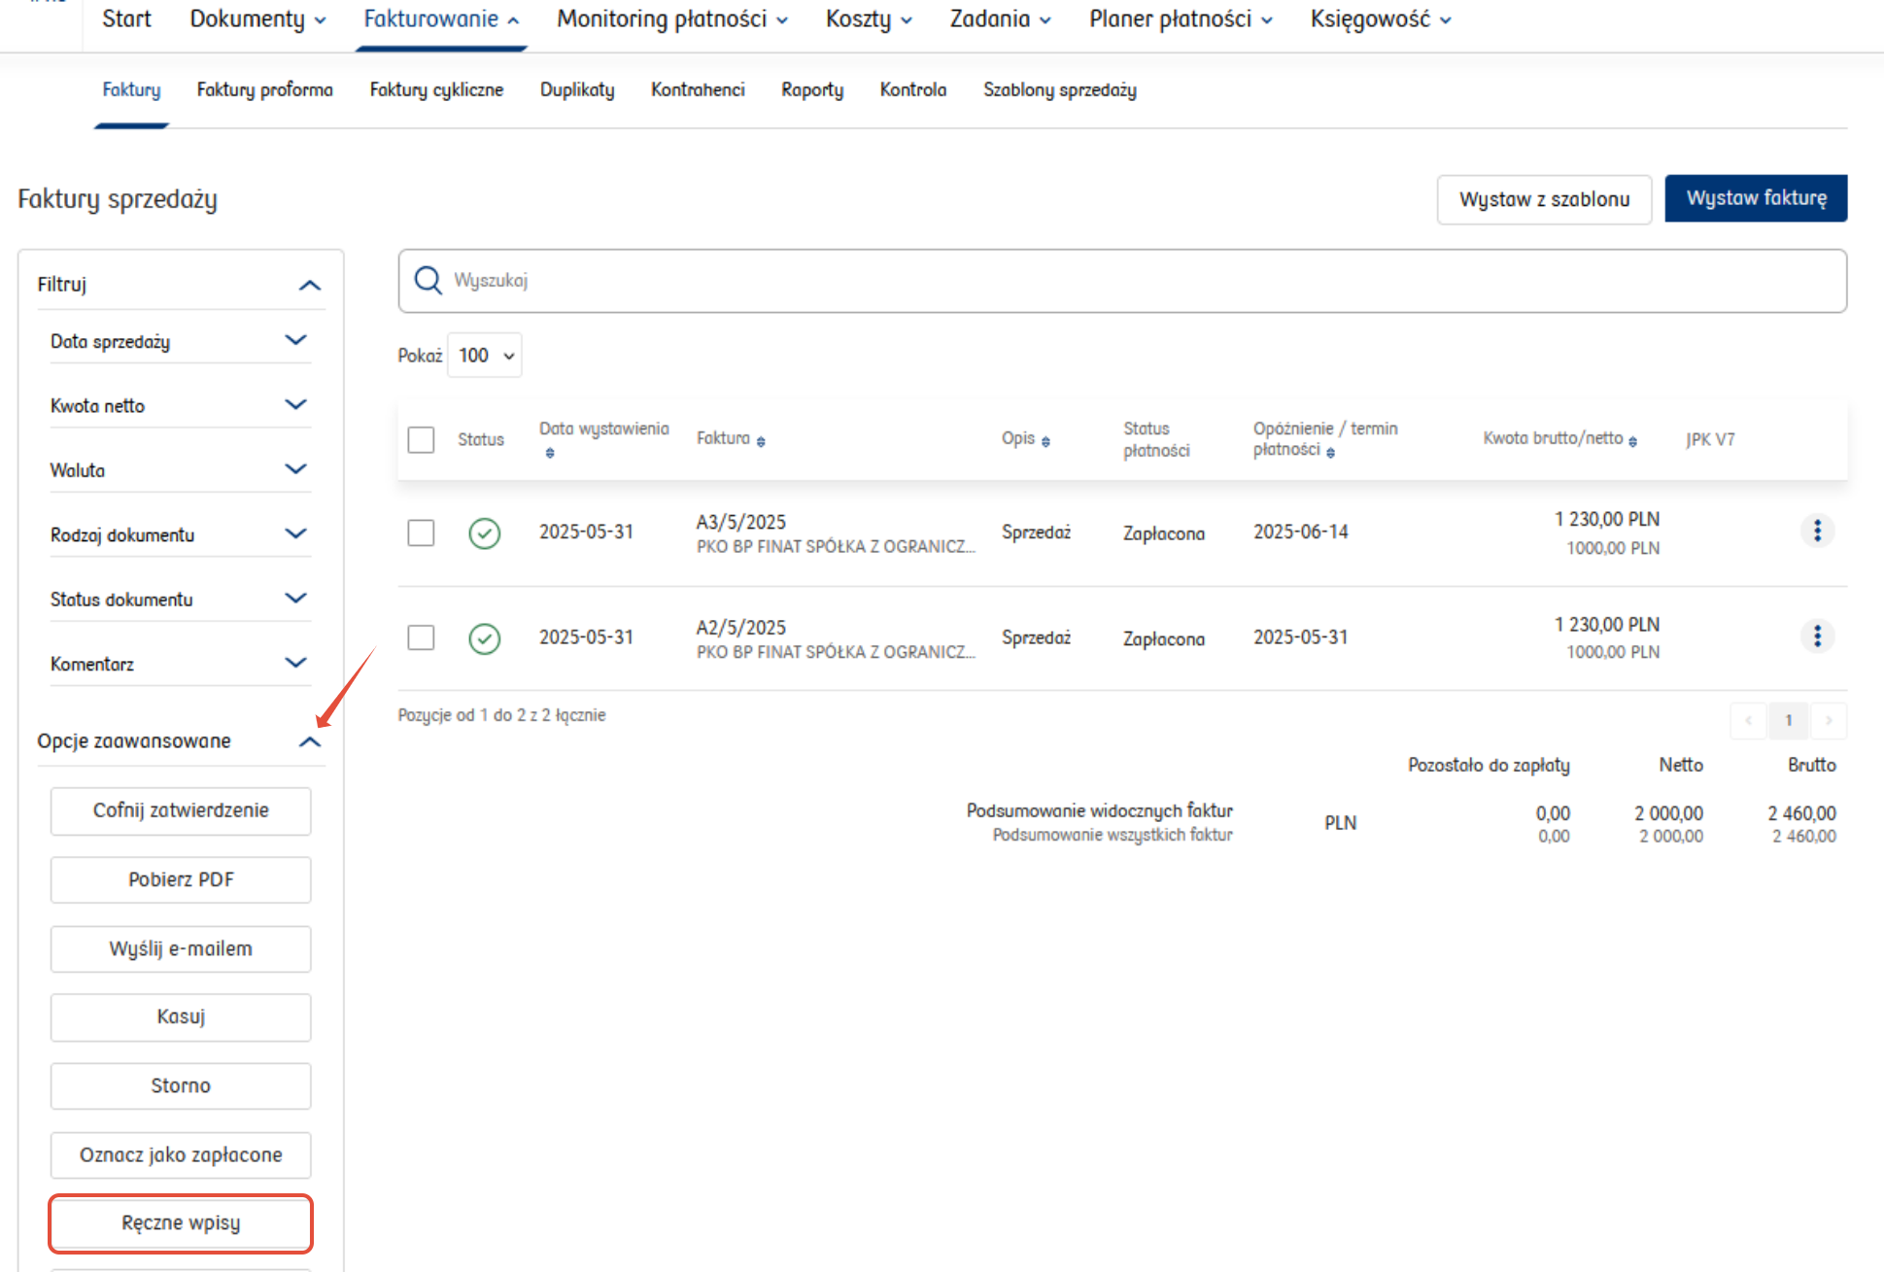The height and width of the screenshot is (1272, 1884).
Task: Sort by Opis column arrows
Action: (1045, 441)
